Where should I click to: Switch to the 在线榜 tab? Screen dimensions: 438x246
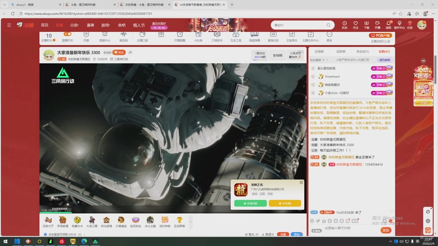319,51
